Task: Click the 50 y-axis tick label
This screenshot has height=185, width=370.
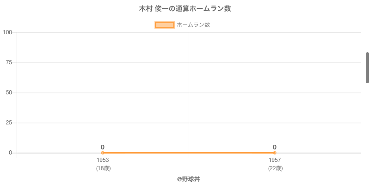Action: (9, 92)
